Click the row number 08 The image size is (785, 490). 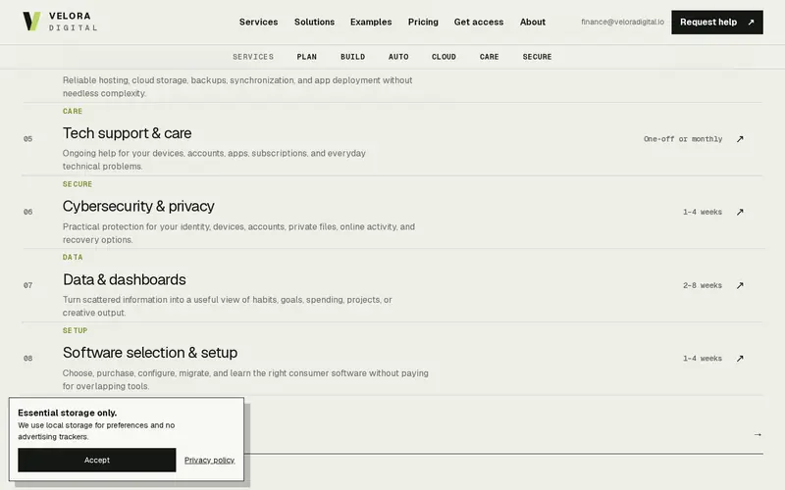pyautogui.click(x=28, y=359)
